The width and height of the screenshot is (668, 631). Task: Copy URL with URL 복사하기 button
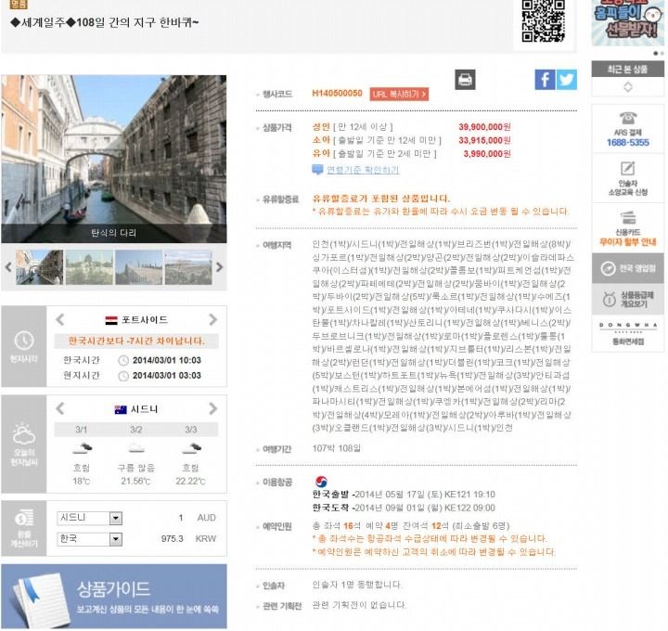tap(399, 94)
